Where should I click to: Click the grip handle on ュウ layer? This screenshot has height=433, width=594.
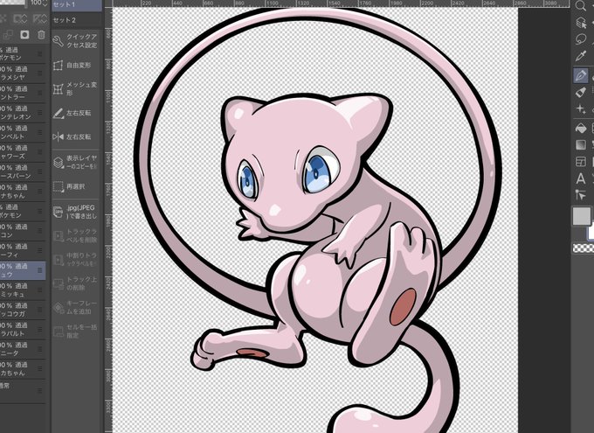click(40, 270)
